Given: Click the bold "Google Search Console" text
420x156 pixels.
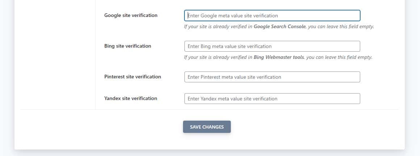Looking at the screenshot, I should [279, 27].
